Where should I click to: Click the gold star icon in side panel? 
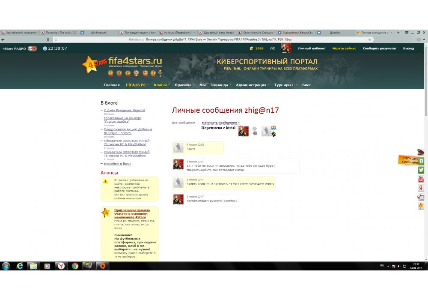coord(421,206)
